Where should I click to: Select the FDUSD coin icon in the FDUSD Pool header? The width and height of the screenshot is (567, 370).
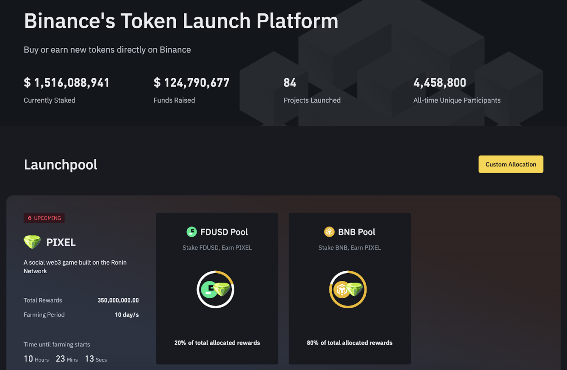[x=192, y=232]
